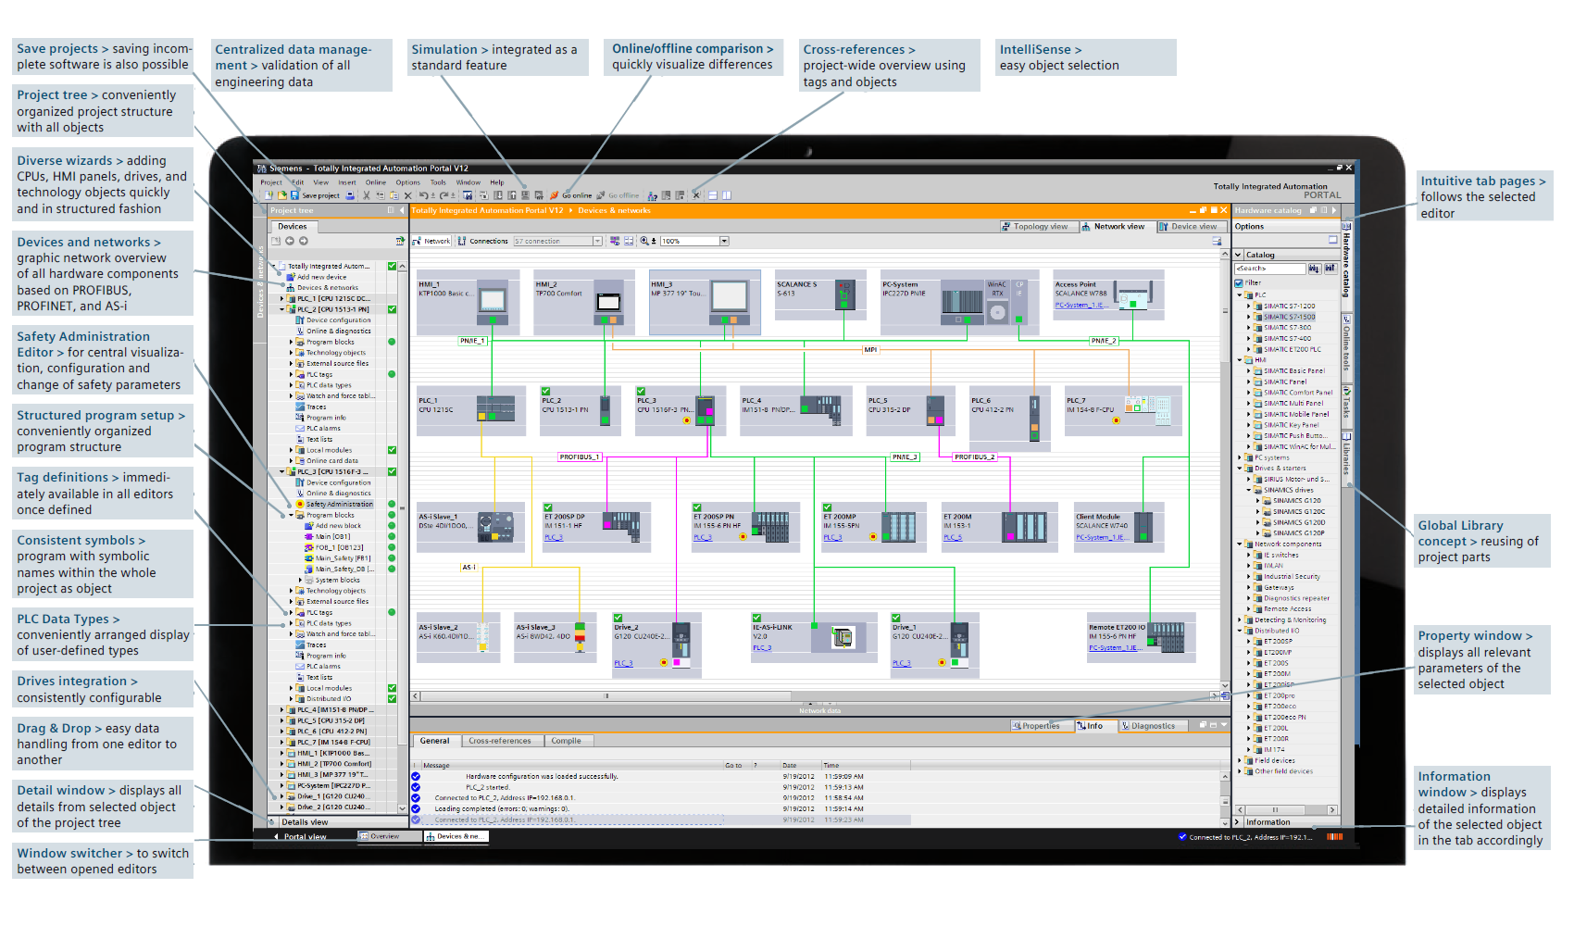Viewport: 1574px width, 926px height.
Task: Toggle the PLC_3 checkbox on network canvas
Action: click(x=641, y=392)
